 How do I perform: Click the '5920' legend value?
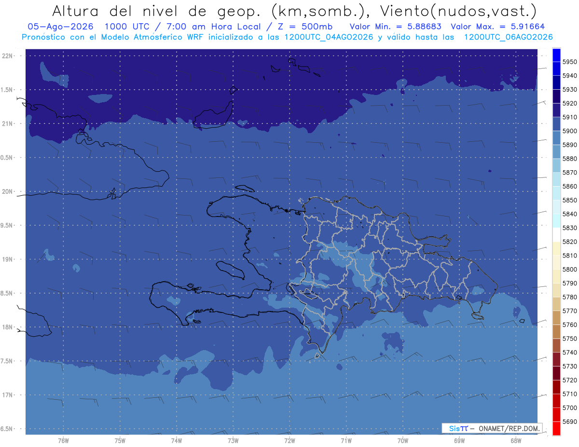tap(569, 103)
